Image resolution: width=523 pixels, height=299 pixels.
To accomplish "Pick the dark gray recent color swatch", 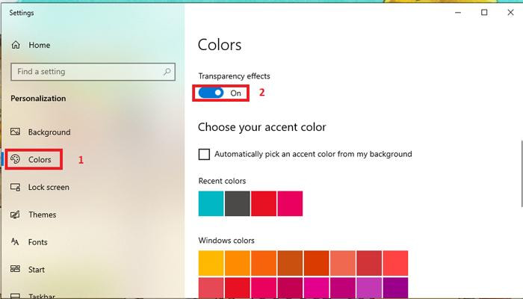I will [x=237, y=203].
